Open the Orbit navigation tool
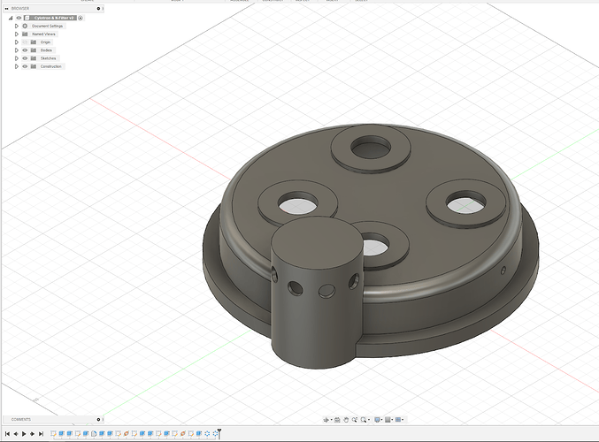The height and width of the screenshot is (442, 599). pos(326,420)
